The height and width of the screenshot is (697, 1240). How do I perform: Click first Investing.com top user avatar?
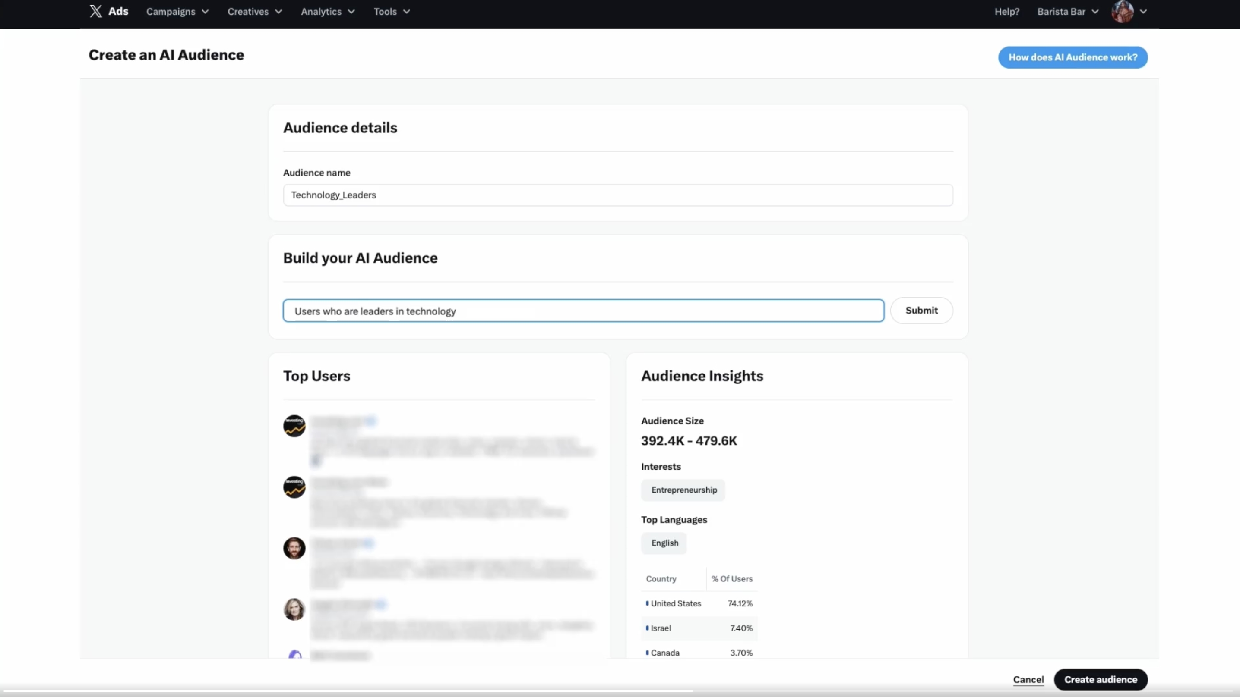pos(294,426)
